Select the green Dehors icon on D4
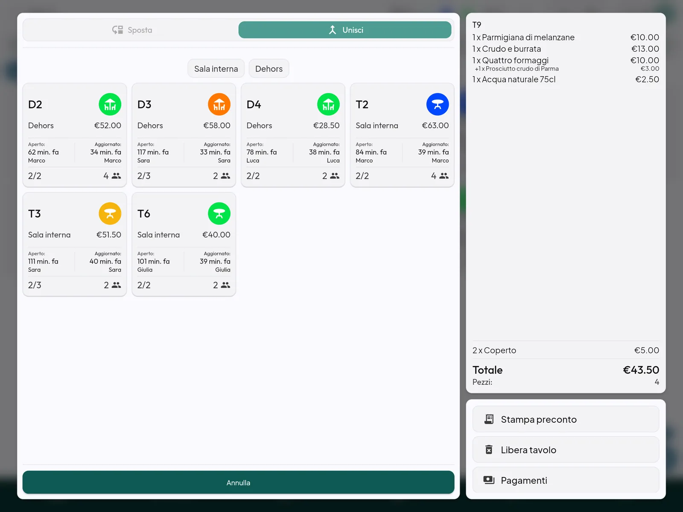The width and height of the screenshot is (683, 512). (328, 104)
